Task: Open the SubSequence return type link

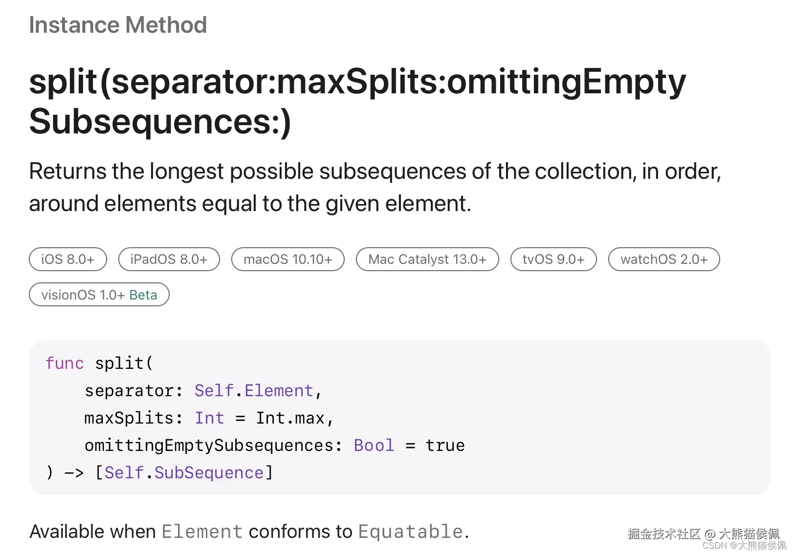Action: (x=209, y=473)
